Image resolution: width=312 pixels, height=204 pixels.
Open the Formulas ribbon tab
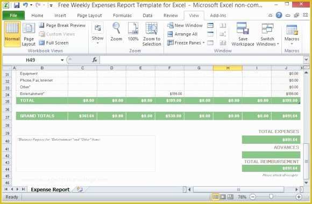point(122,16)
